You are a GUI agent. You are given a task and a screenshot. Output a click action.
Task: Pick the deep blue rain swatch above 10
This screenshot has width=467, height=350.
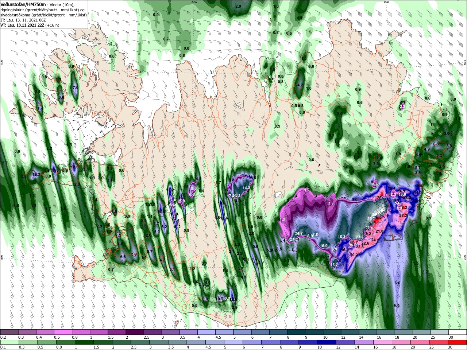tap(326, 342)
